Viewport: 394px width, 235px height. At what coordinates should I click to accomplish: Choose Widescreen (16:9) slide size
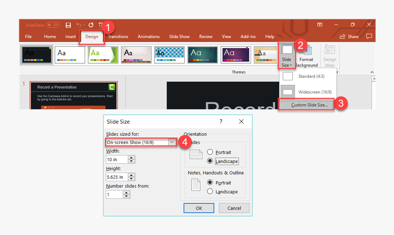[x=308, y=92]
